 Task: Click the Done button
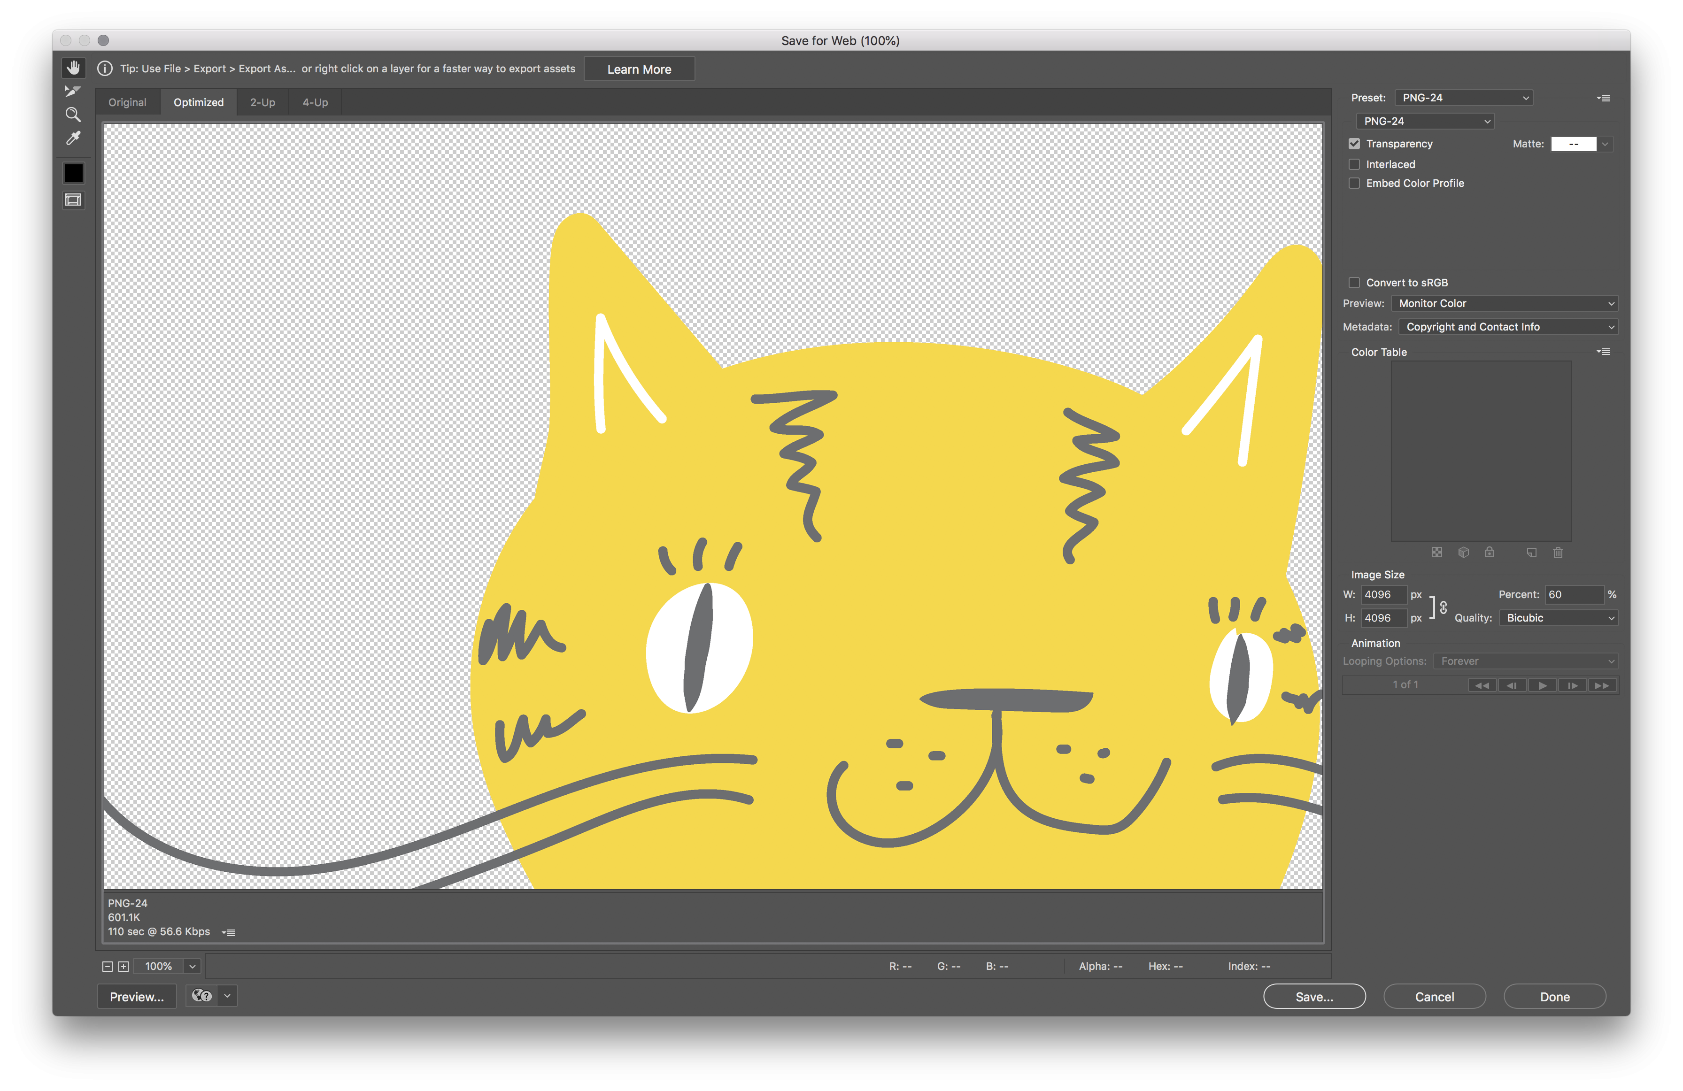click(1554, 996)
